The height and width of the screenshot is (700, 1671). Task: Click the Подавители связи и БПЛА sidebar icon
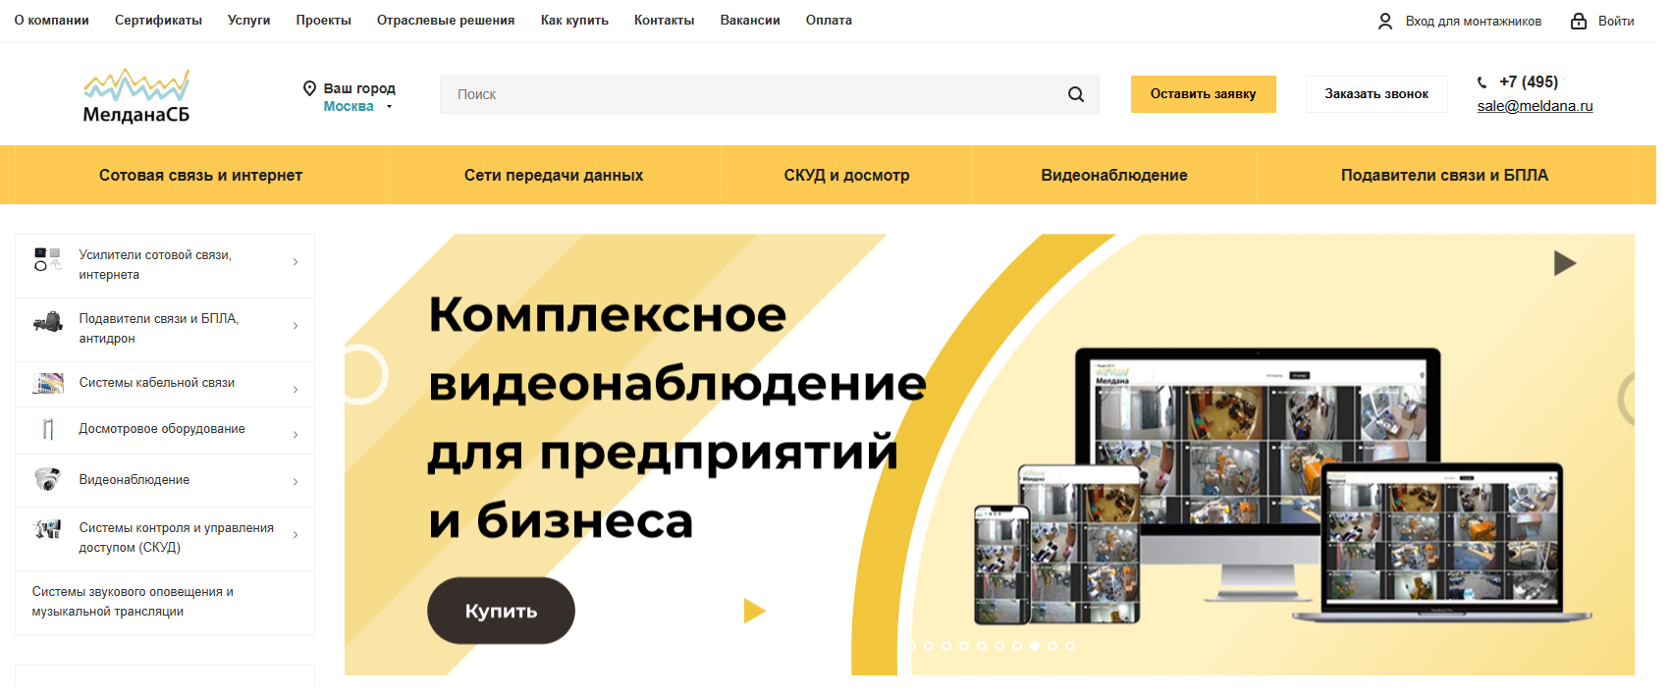point(47,322)
